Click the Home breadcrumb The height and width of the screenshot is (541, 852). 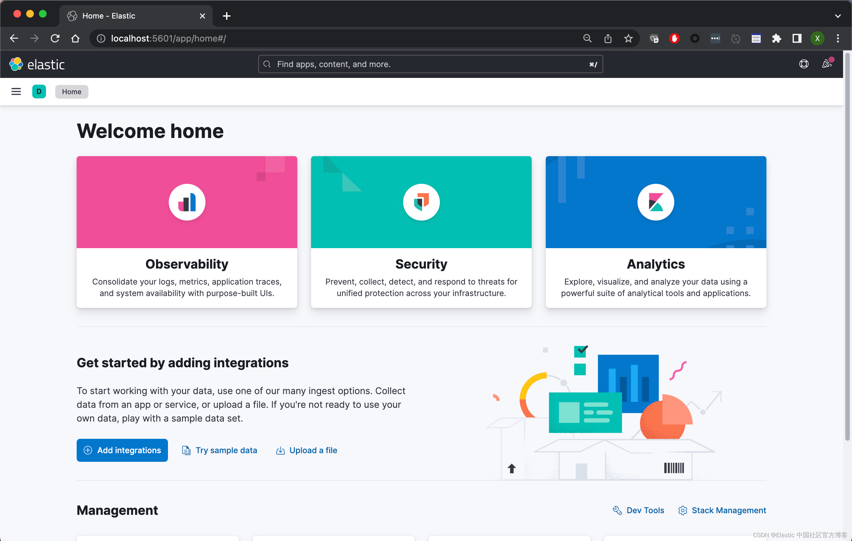(x=72, y=92)
